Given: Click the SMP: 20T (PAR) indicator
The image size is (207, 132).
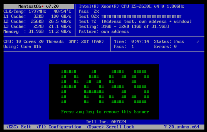Looking at the screenshot, I should [x=86, y=41].
